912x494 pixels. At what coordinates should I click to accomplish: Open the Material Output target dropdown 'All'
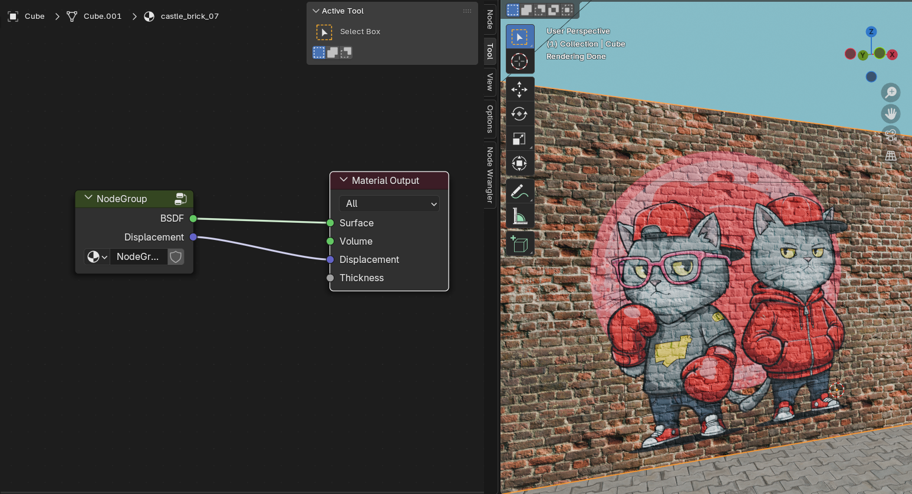click(x=389, y=204)
